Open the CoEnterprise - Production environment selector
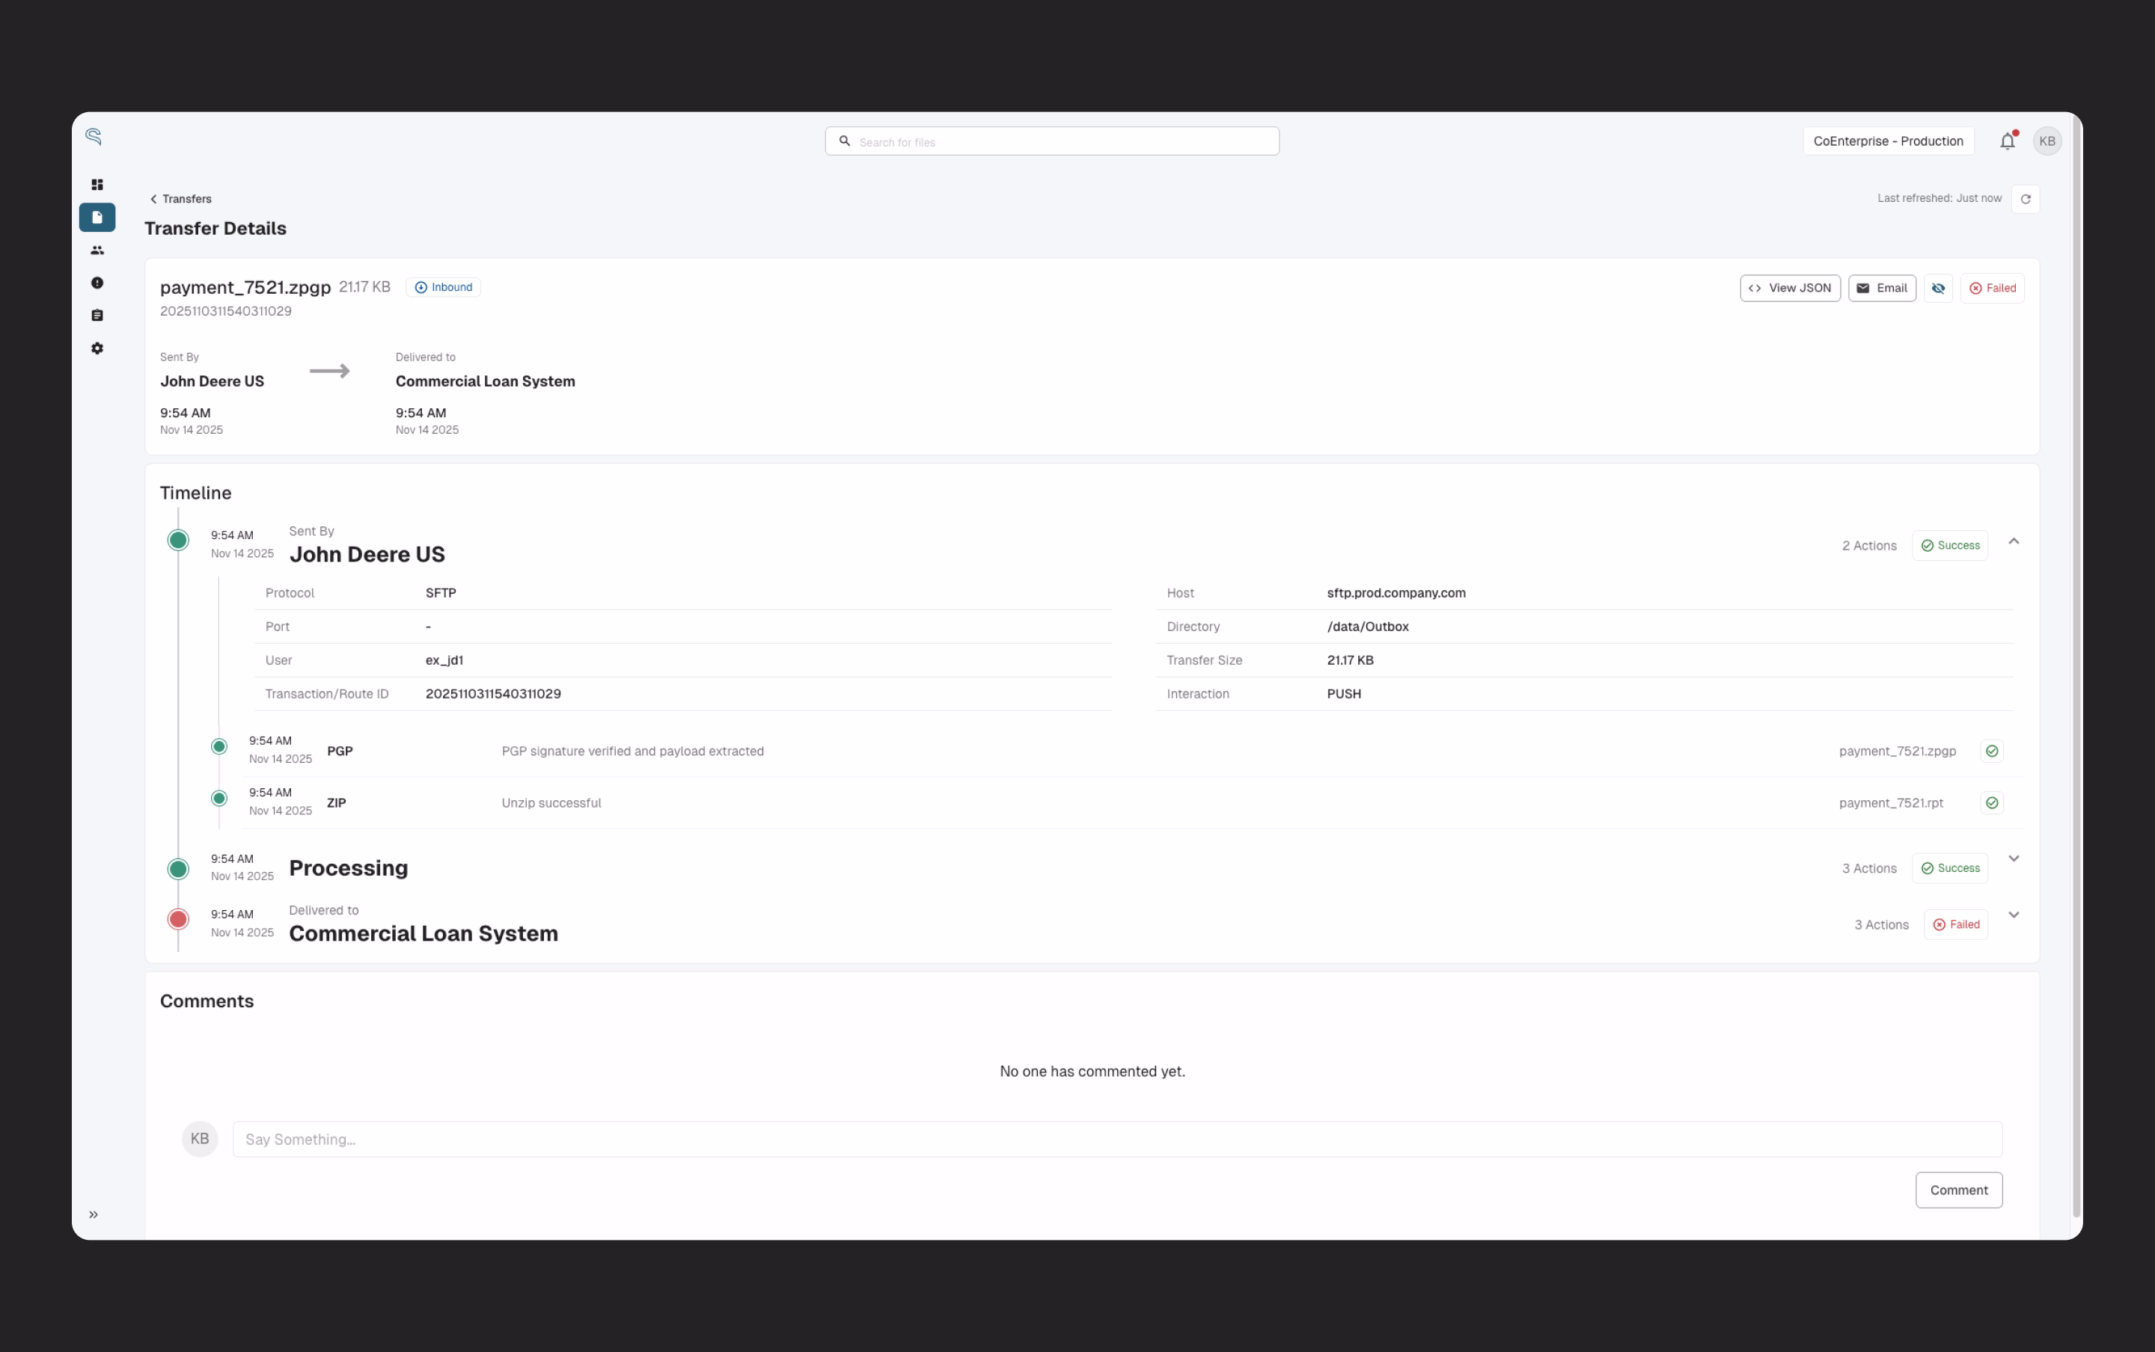The image size is (2155, 1352). (x=1888, y=141)
